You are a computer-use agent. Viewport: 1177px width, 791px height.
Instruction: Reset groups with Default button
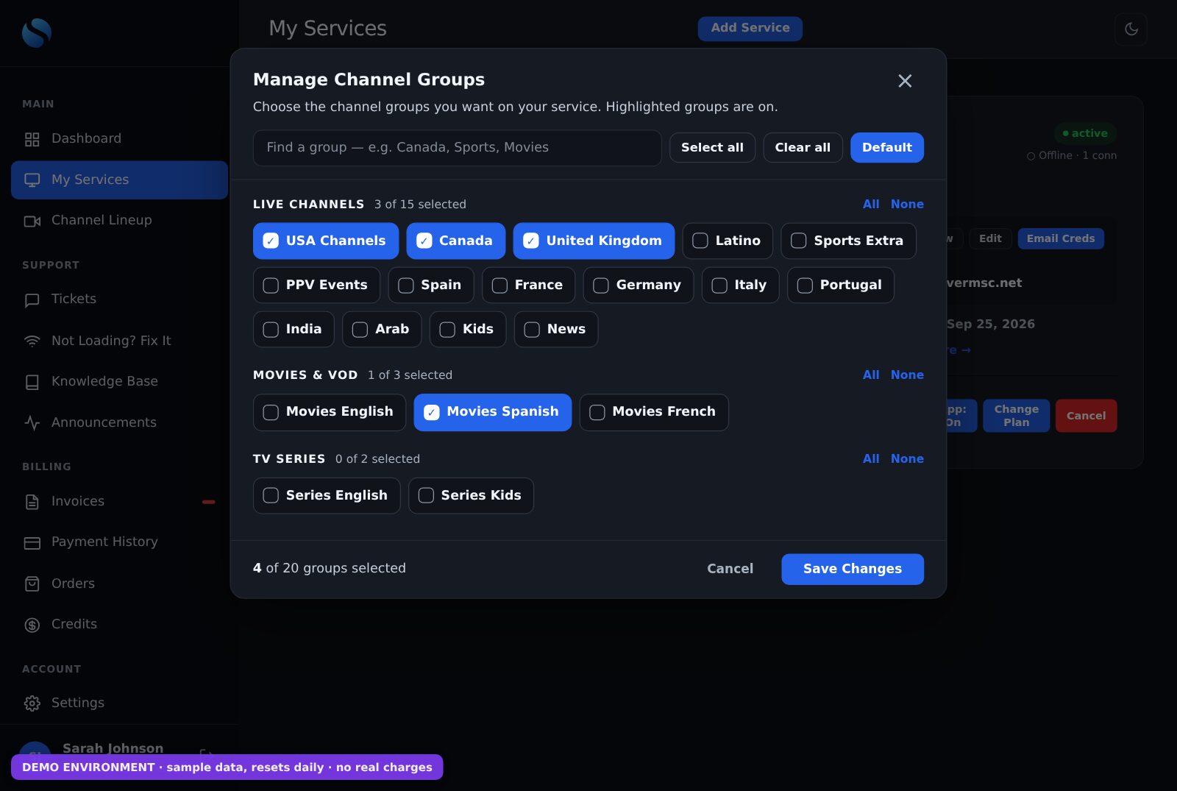click(x=887, y=148)
